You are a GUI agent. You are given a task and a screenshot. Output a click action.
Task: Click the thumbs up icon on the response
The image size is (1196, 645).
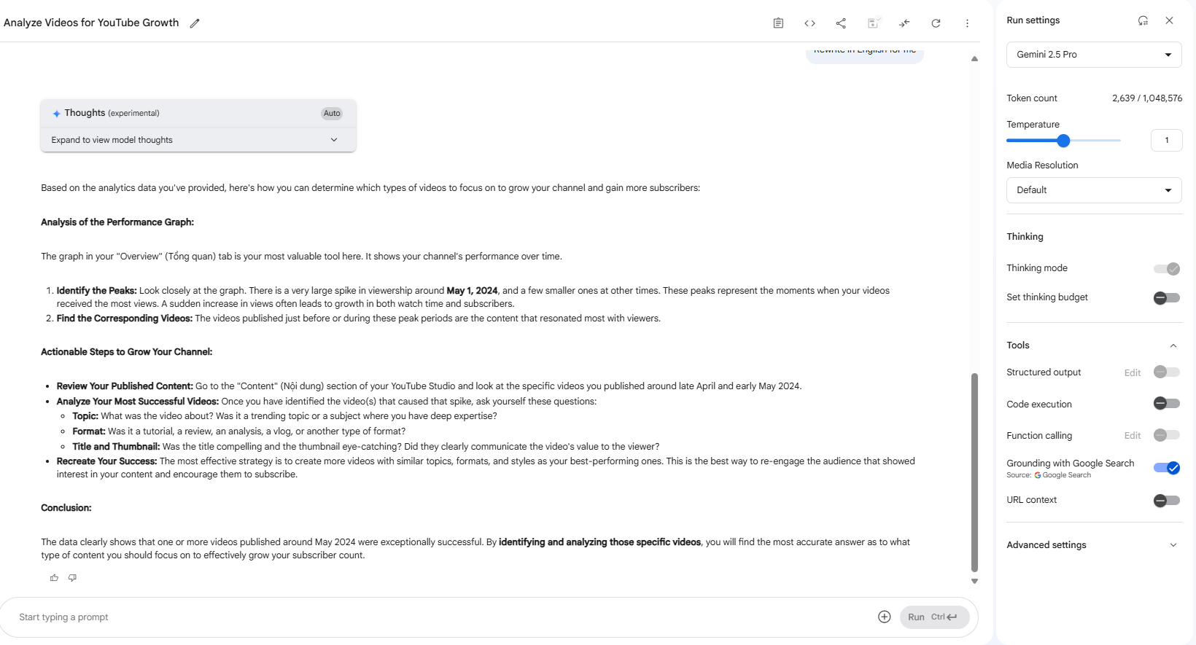[x=54, y=578]
